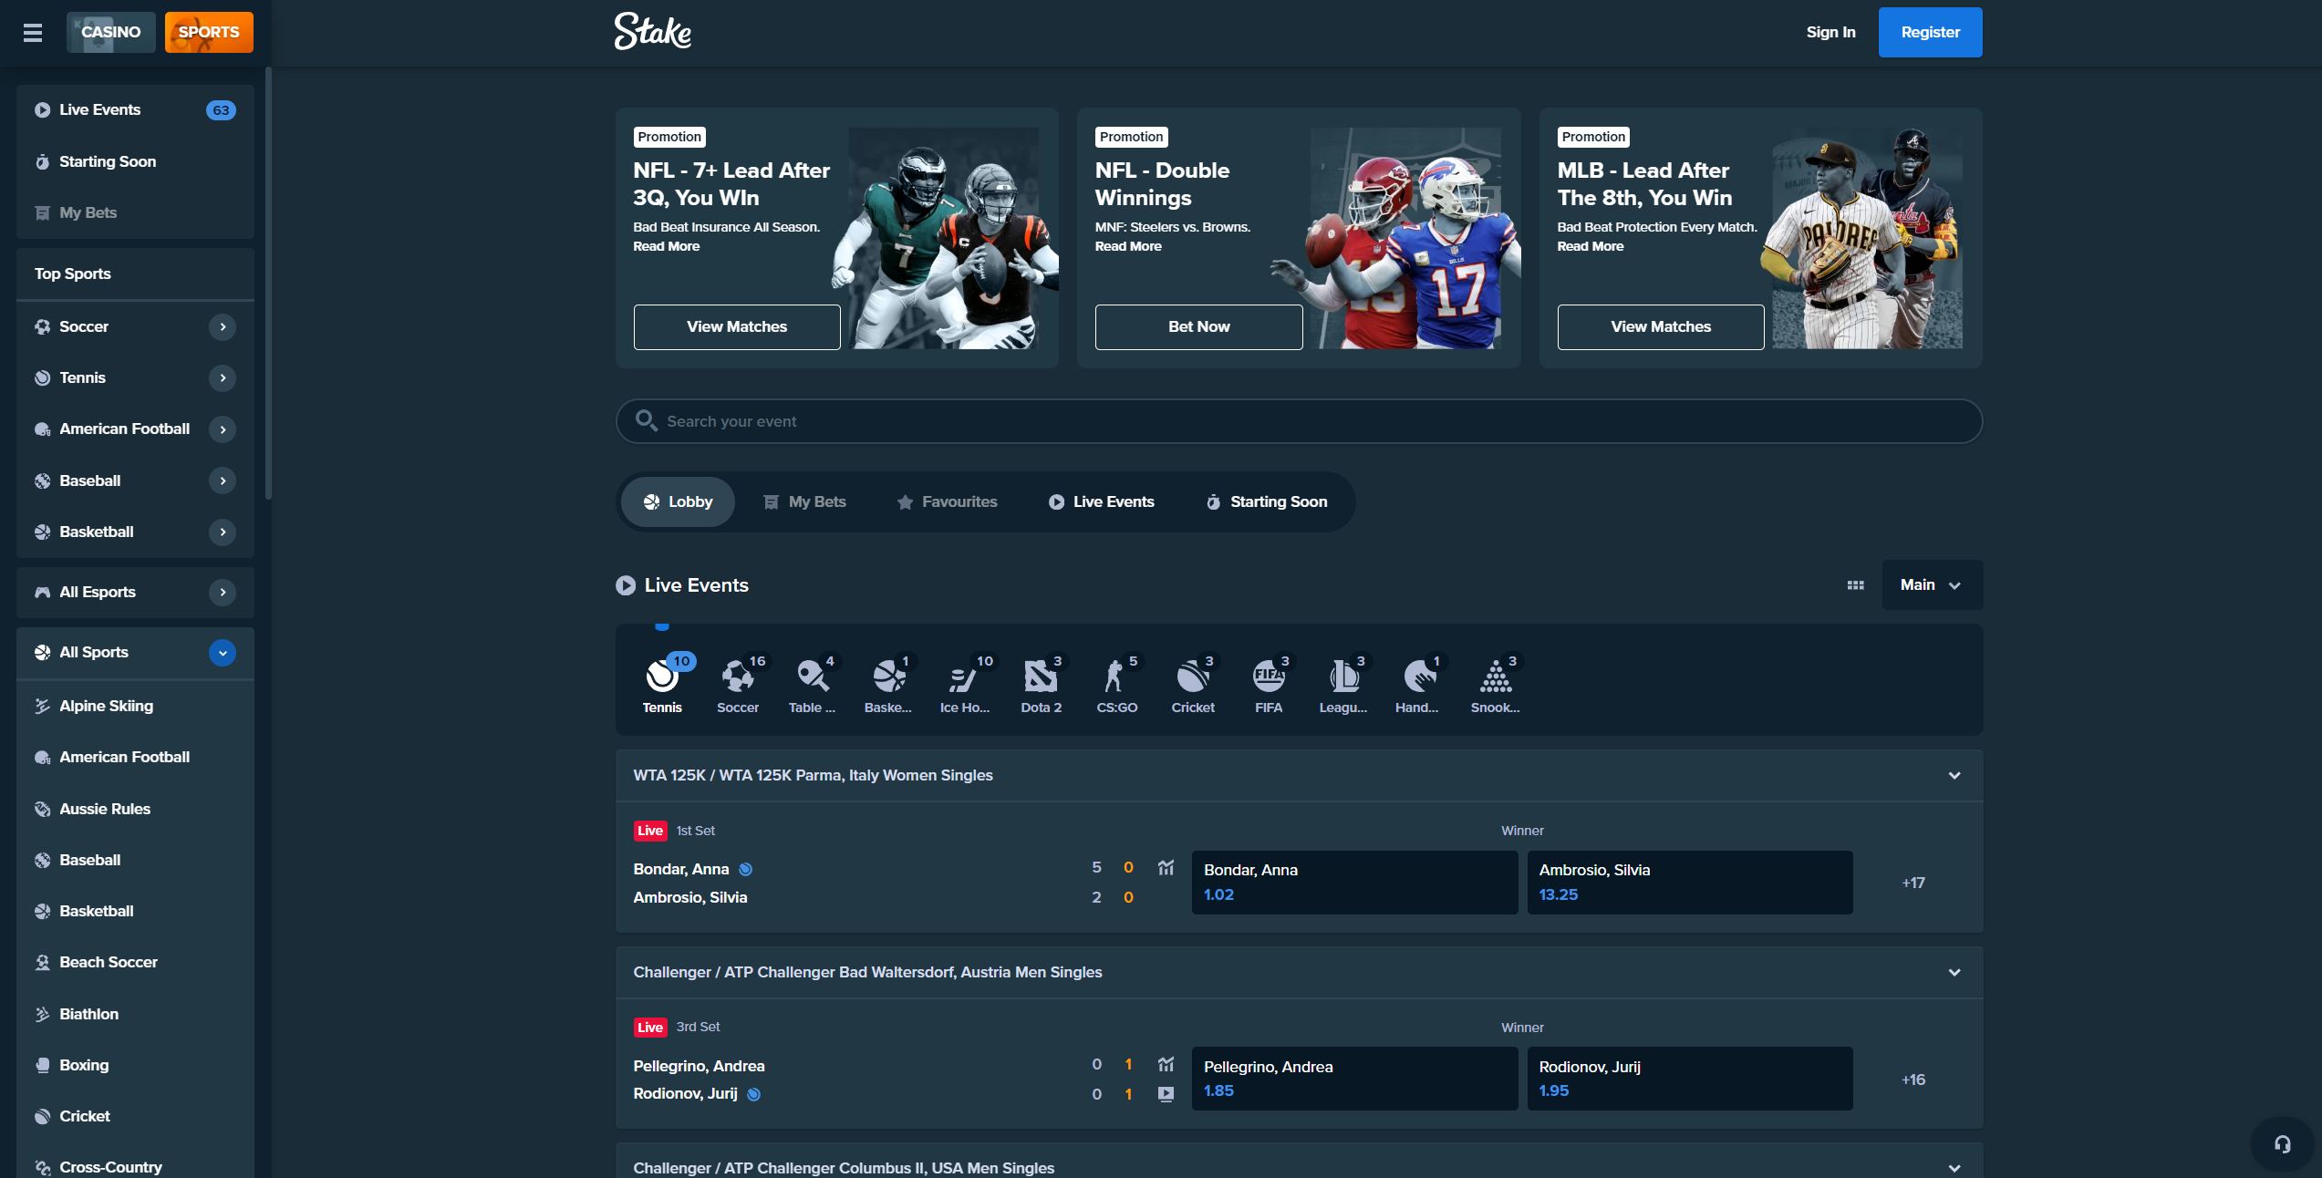The height and width of the screenshot is (1178, 2322).
Task: Open Boxing in sidebar
Action: (x=135, y=1065)
